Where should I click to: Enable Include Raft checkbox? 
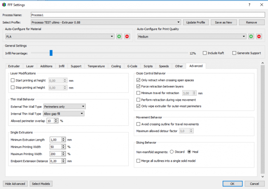[x=205, y=53]
